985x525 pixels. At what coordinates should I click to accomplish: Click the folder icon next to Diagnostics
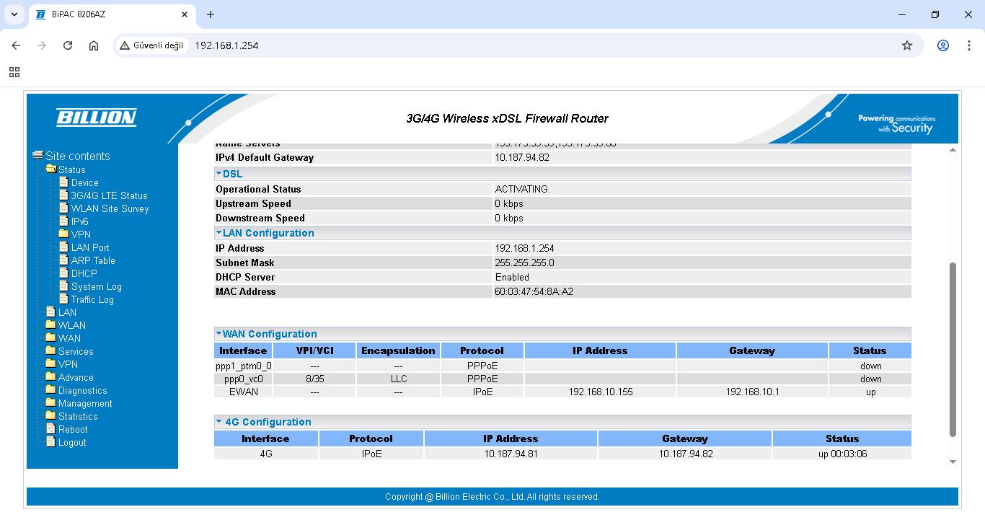pyautogui.click(x=50, y=390)
